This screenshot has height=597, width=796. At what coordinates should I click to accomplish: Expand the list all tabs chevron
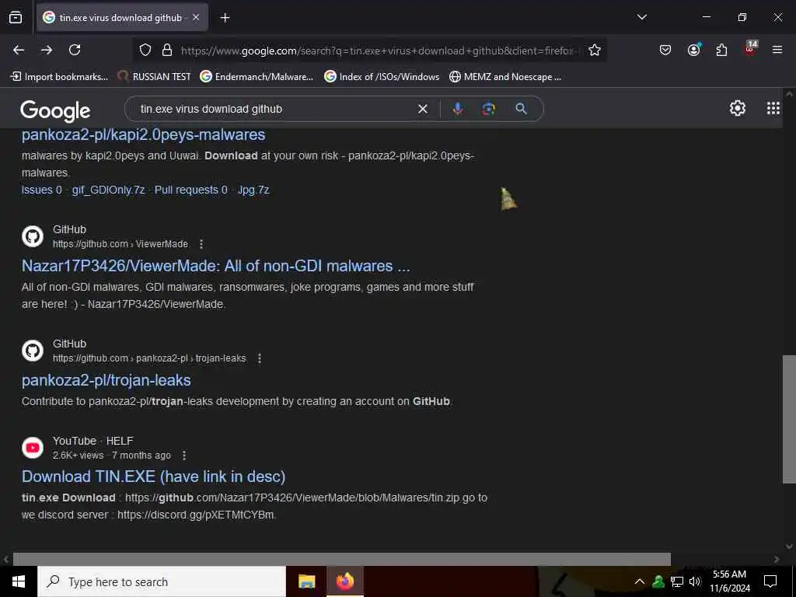tap(641, 17)
